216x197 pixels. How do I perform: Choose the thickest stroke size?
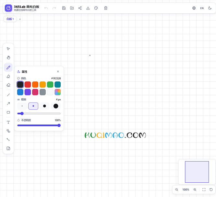coord(56,106)
